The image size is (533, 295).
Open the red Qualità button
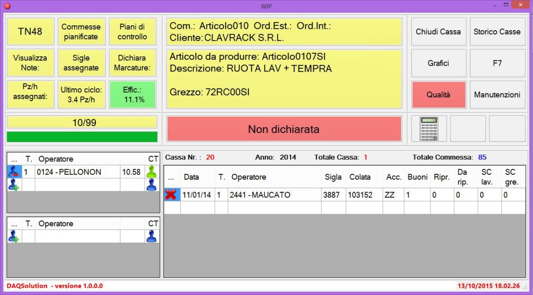click(438, 94)
